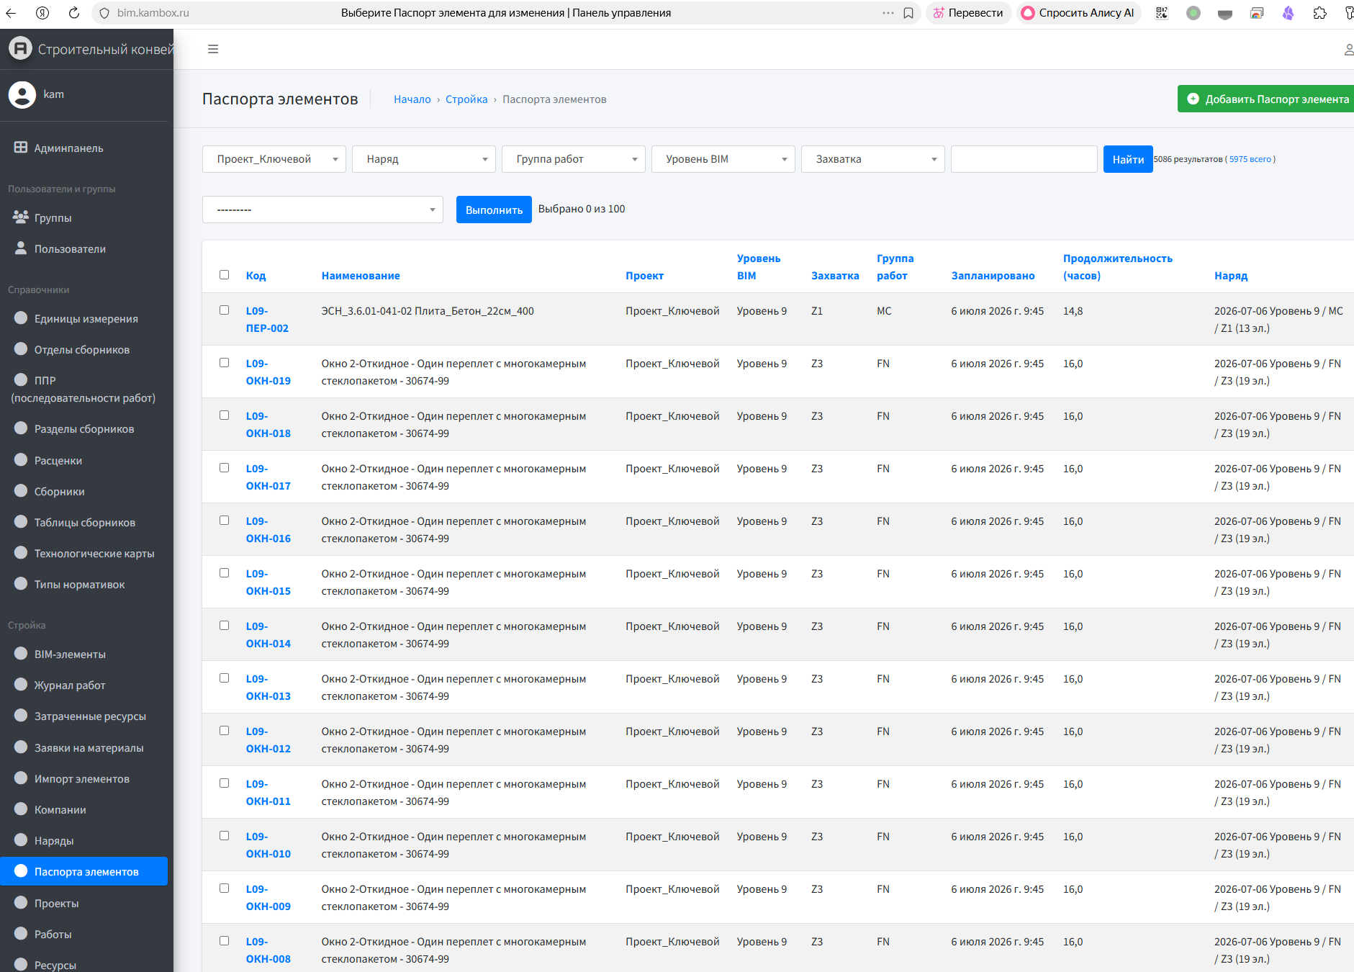This screenshot has width=1354, height=972.
Task: Click the circle icon beside Сборники
Action: click(21, 490)
